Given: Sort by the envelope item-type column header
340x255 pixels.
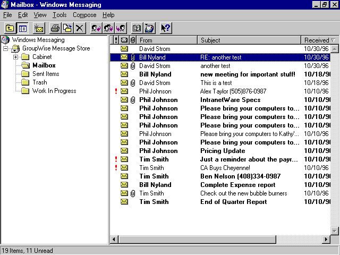Looking at the screenshot, I should 124,40.
